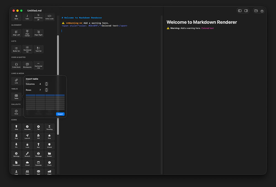Insert the Idea lightbulb icon
The height and width of the screenshot is (187, 276).
16,128
